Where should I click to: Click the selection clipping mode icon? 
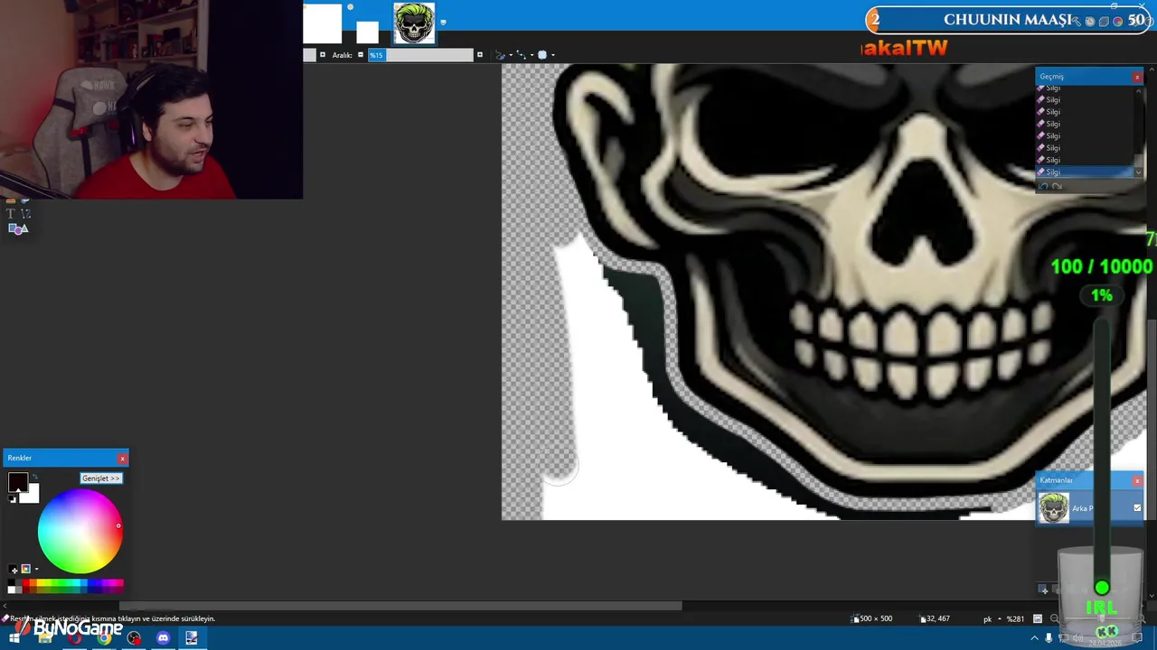click(542, 55)
